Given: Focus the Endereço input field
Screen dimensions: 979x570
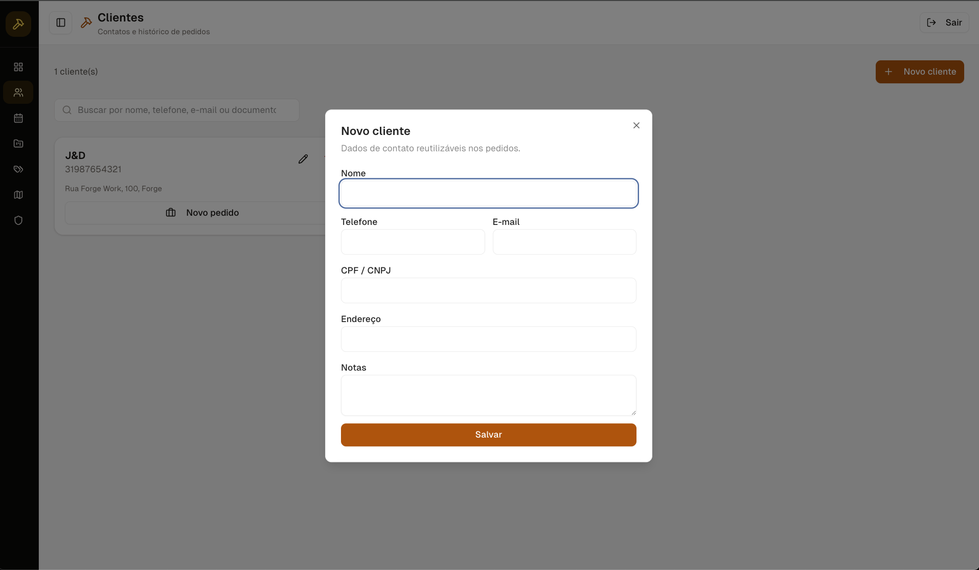Looking at the screenshot, I should tap(489, 339).
